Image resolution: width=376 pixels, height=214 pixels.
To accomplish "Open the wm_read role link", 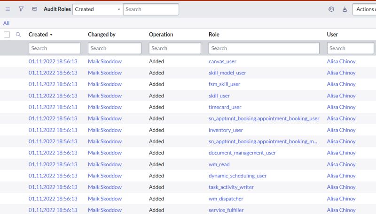I will click(x=219, y=164).
